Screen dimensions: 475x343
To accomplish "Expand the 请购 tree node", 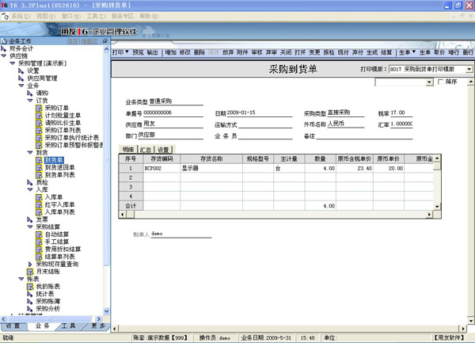I will [x=30, y=93].
